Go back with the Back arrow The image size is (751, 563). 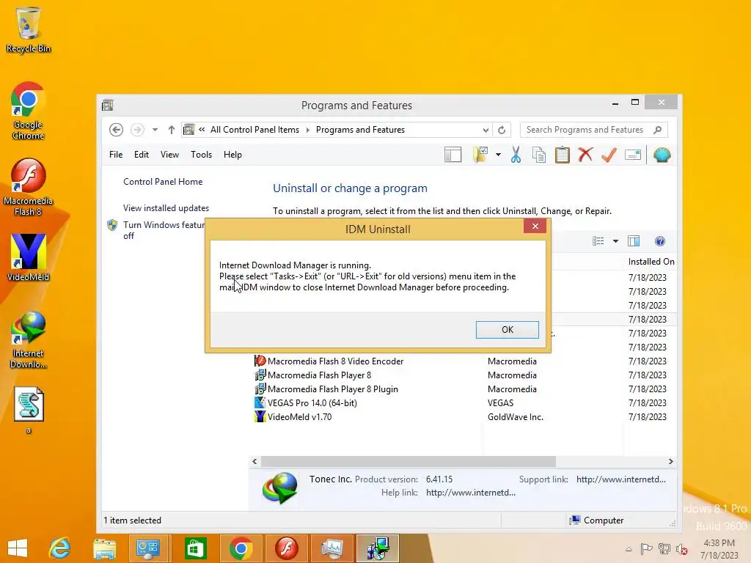click(x=116, y=130)
